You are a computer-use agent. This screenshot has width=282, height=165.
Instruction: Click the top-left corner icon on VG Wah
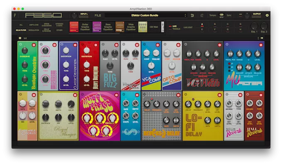tap(186, 44)
